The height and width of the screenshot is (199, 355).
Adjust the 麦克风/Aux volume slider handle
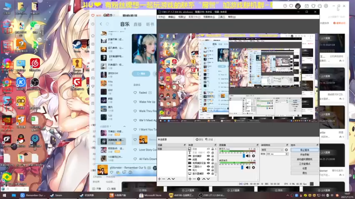click(x=244, y=156)
